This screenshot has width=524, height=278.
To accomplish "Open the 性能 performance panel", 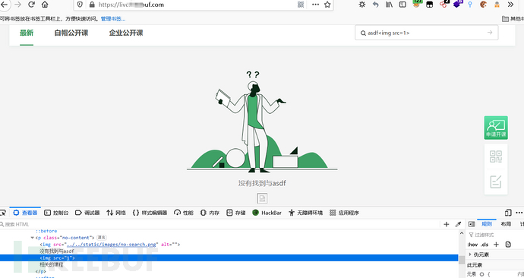I will (184, 213).
